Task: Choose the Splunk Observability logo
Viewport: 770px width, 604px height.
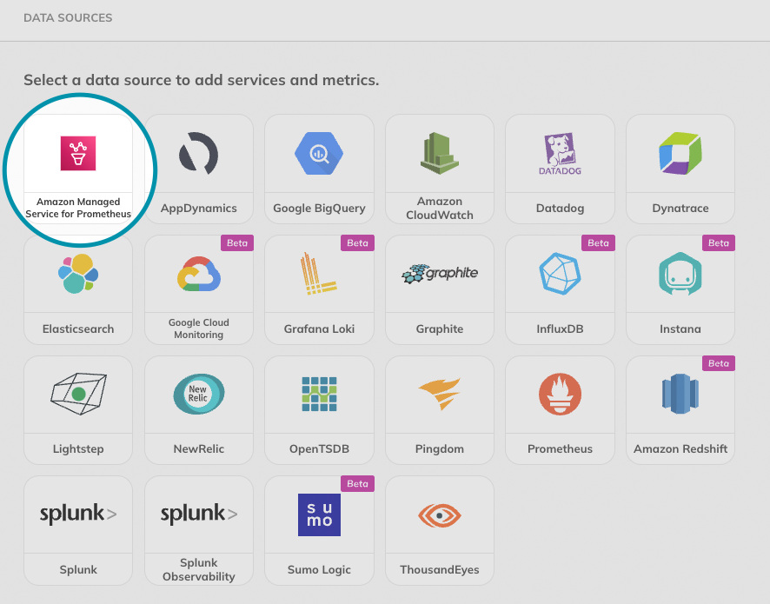Action: coord(198,514)
